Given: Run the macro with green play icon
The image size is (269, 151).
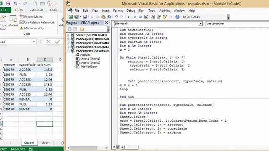Looking at the screenshot, I should pos(129,17).
